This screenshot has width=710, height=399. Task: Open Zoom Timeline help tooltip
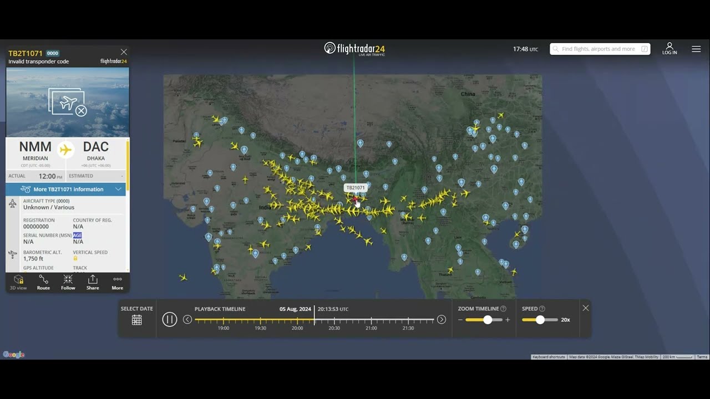(x=503, y=309)
